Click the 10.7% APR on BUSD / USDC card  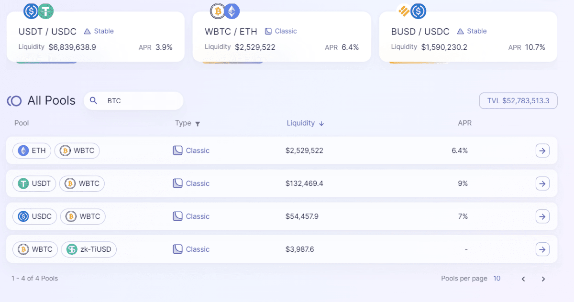tap(534, 47)
